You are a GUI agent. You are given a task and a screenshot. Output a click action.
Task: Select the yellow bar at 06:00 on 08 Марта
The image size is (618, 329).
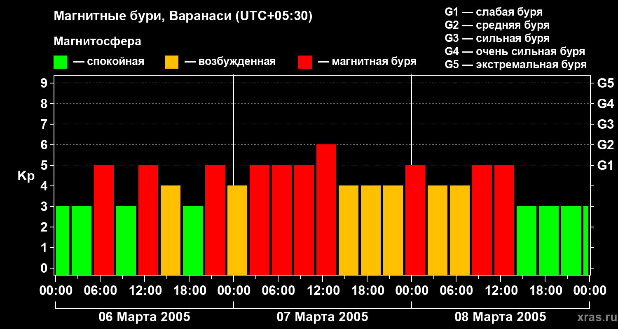click(x=460, y=230)
